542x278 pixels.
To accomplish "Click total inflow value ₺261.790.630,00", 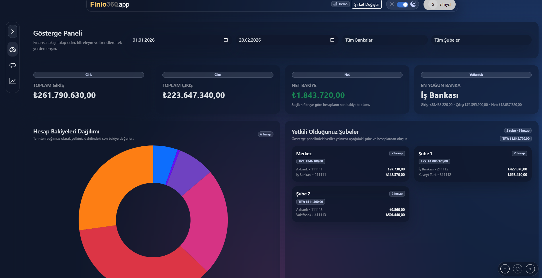I will pos(65,95).
